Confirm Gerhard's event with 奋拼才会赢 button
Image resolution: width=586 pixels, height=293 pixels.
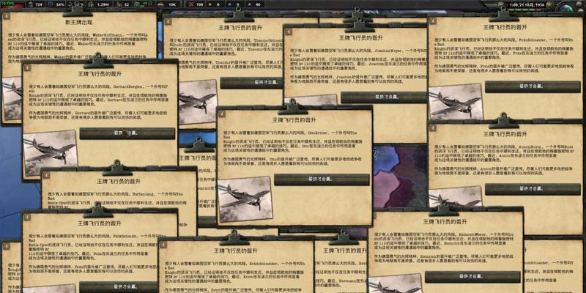[127, 133]
